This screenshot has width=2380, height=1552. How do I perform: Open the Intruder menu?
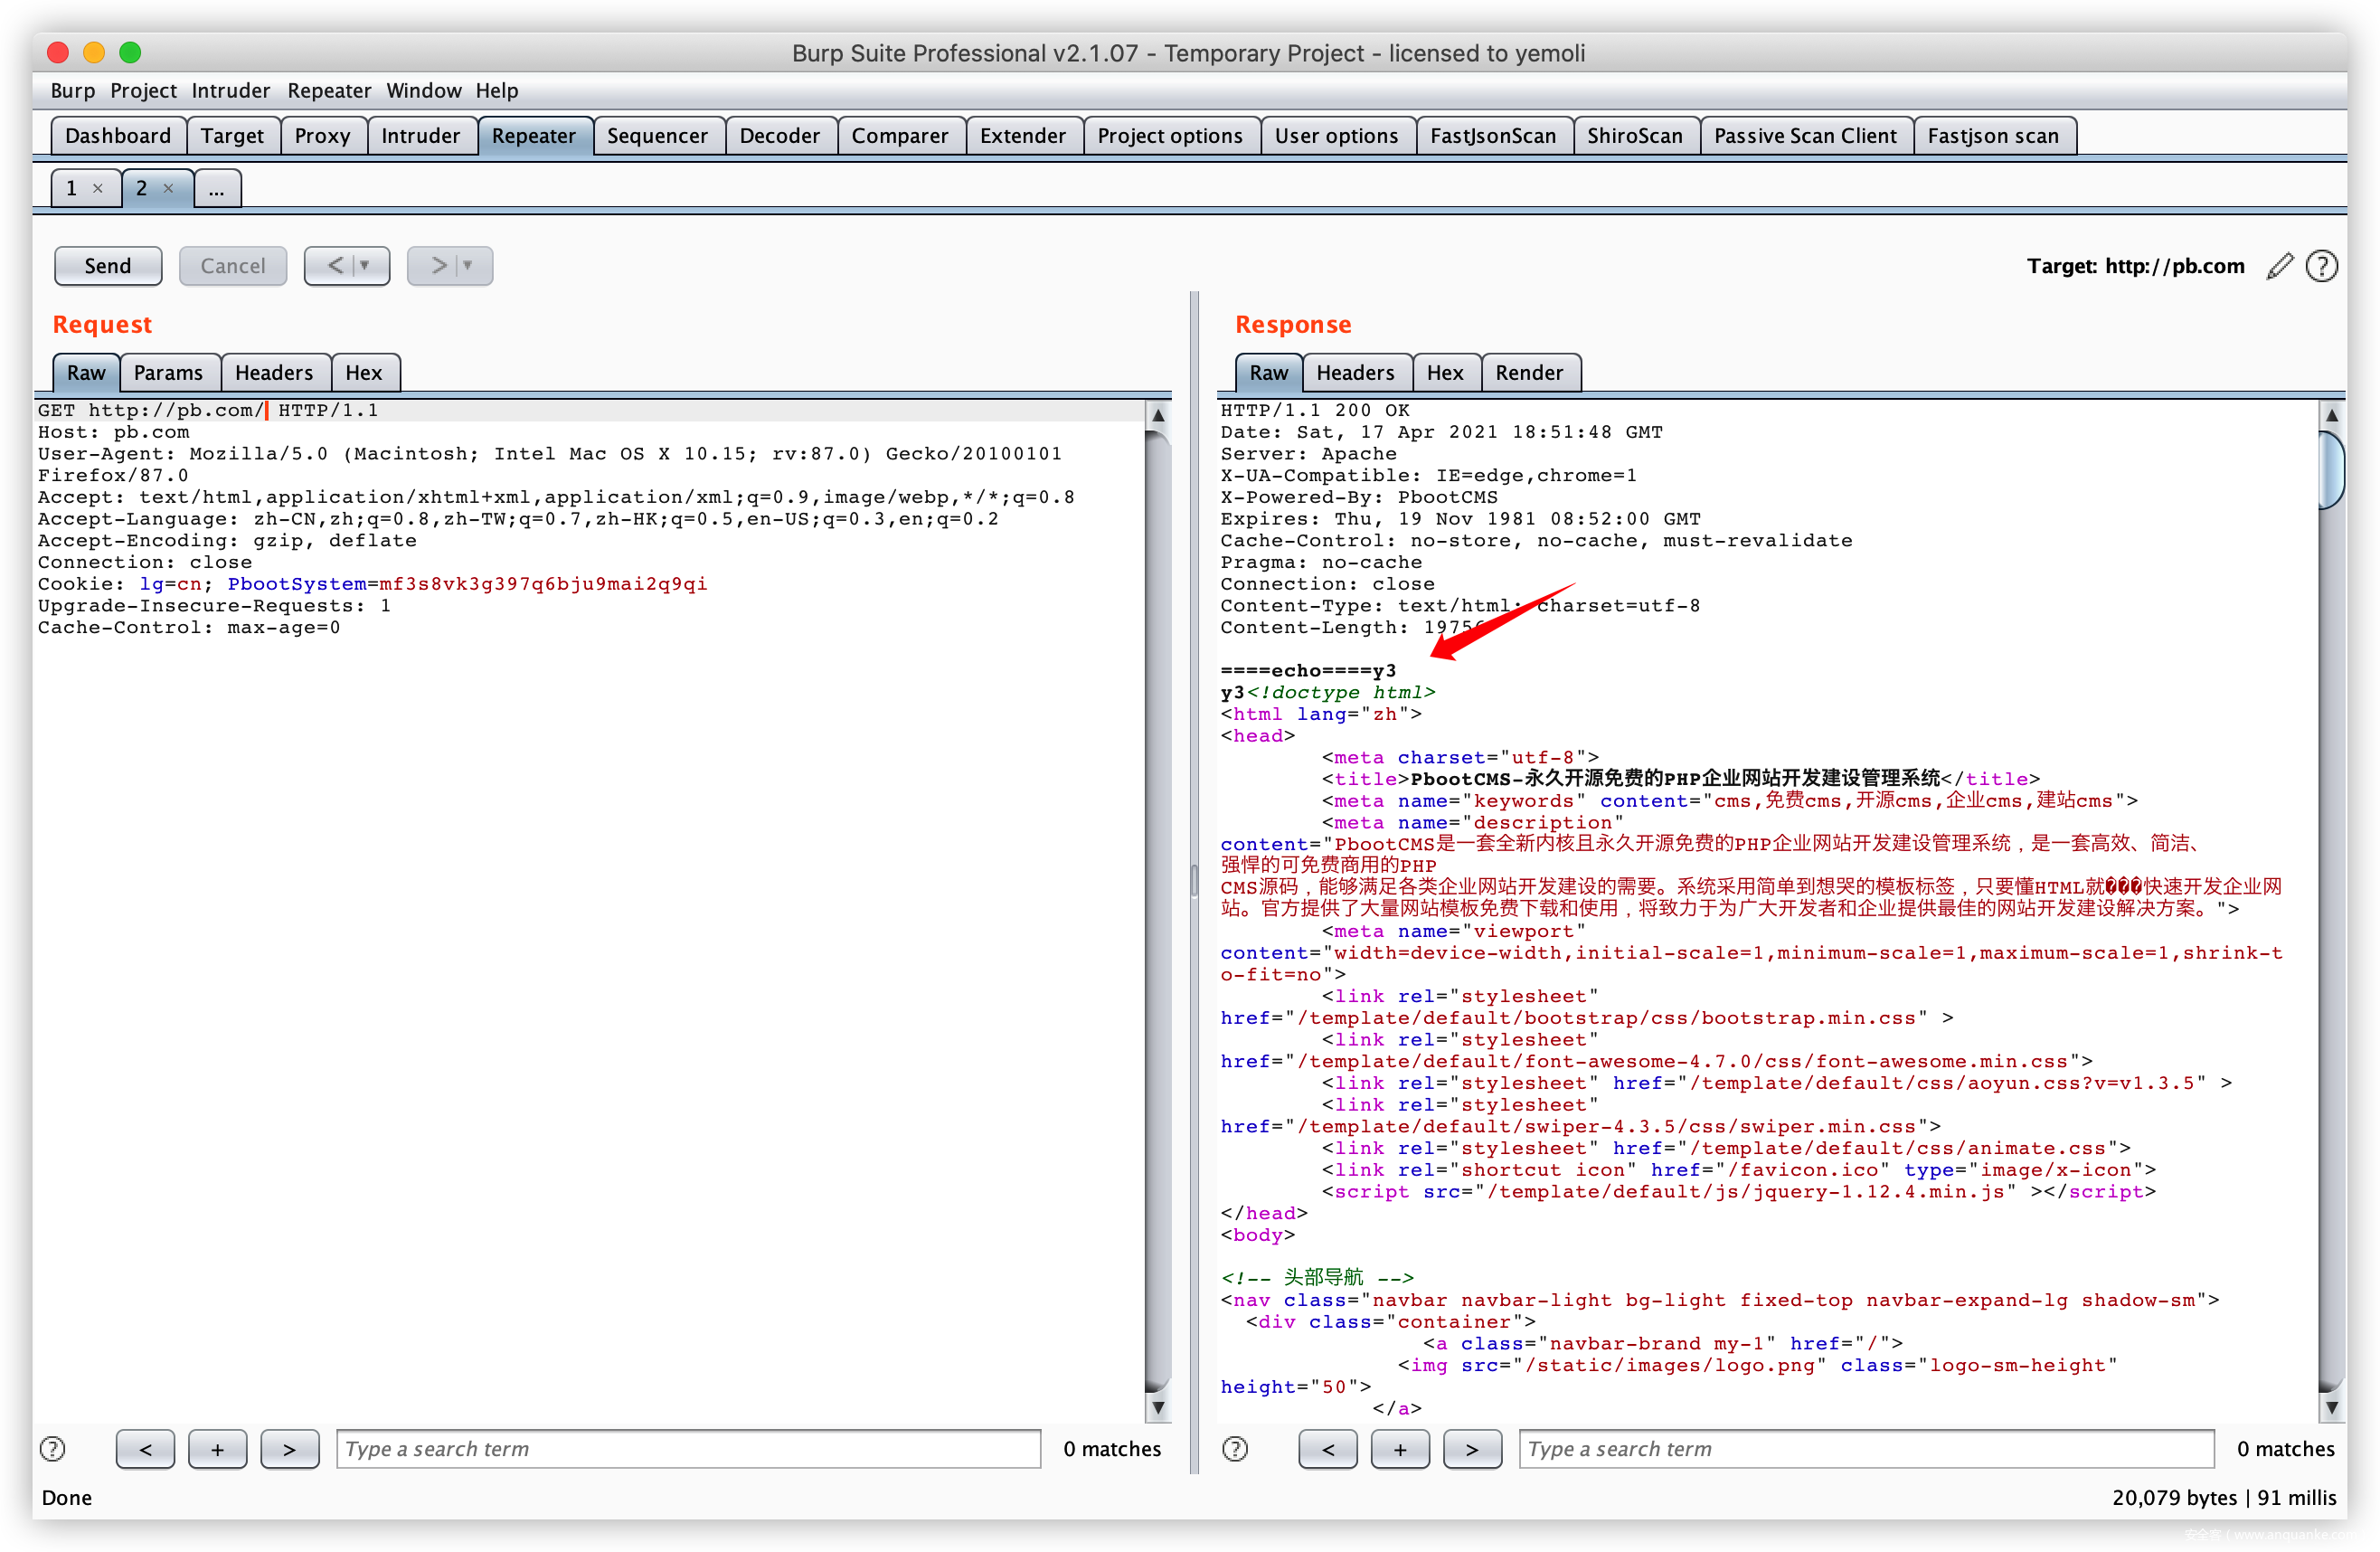pyautogui.click(x=230, y=91)
